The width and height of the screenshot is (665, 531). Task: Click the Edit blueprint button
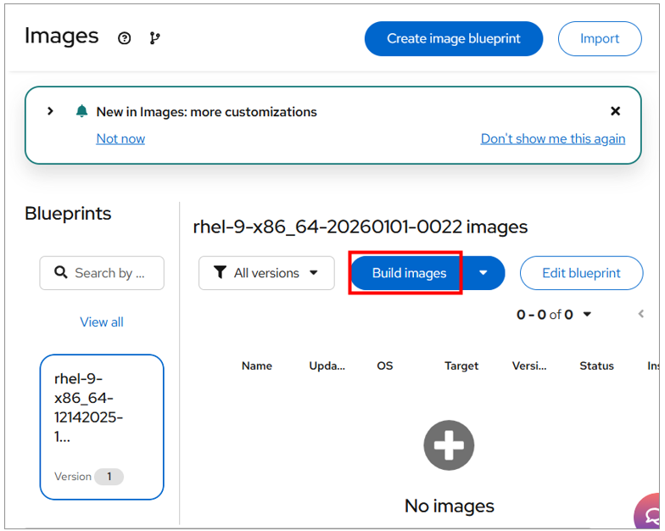581,273
